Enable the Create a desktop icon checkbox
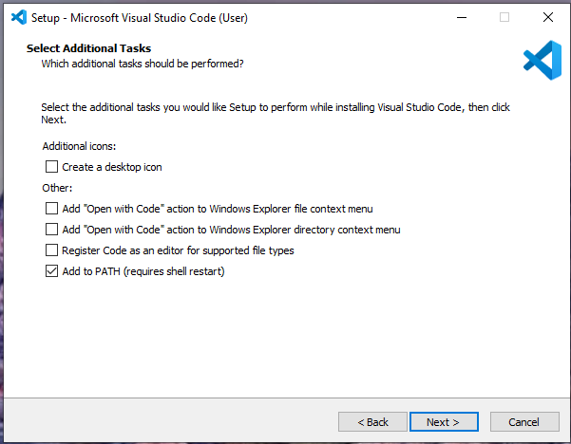The image size is (571, 444). pyautogui.click(x=52, y=167)
